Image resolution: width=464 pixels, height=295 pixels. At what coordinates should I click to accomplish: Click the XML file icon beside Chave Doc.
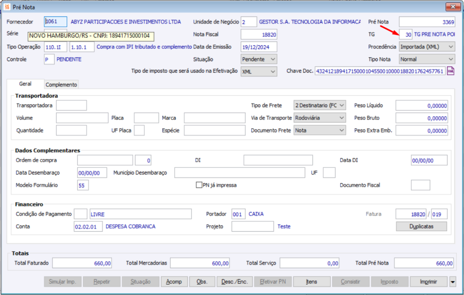click(450, 71)
